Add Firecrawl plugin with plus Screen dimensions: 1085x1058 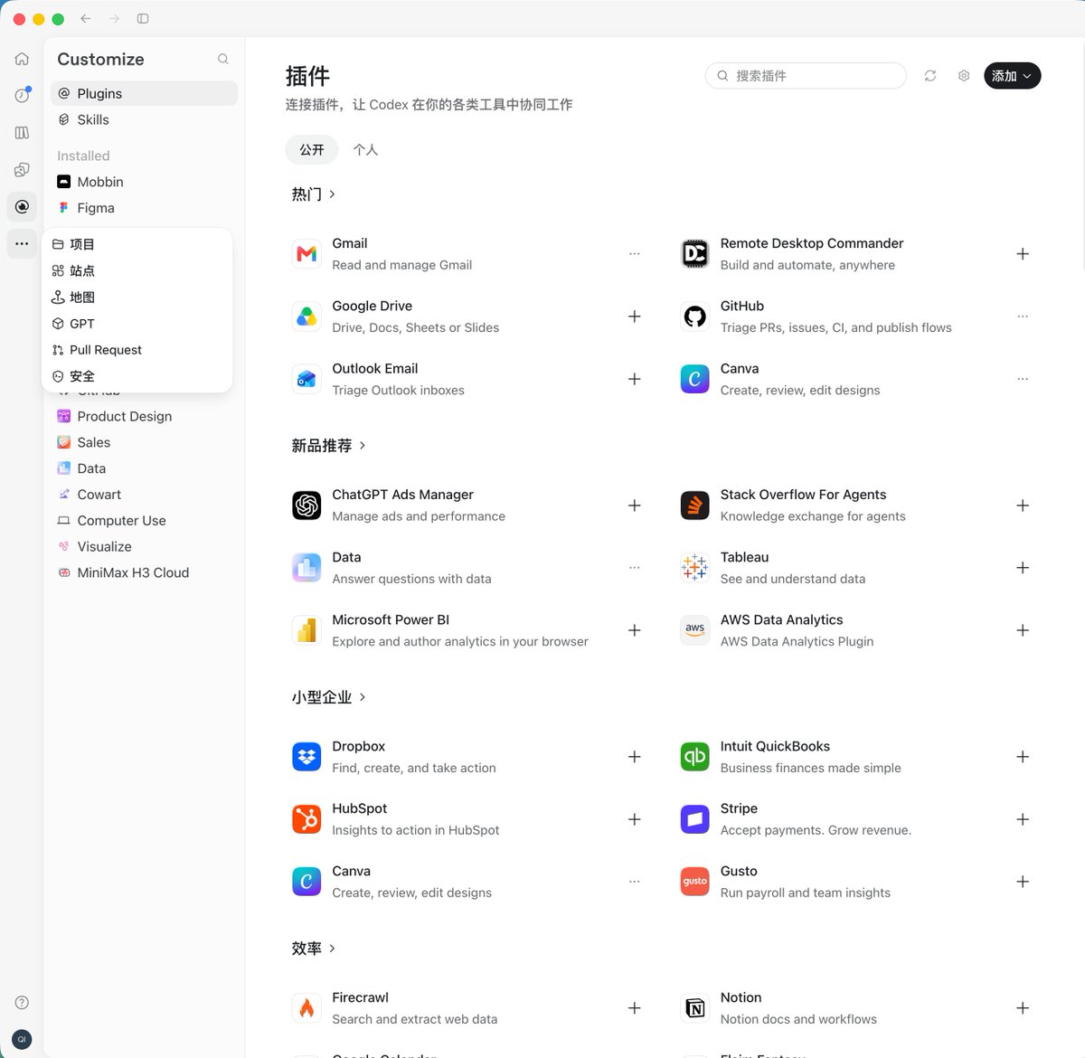(635, 1008)
